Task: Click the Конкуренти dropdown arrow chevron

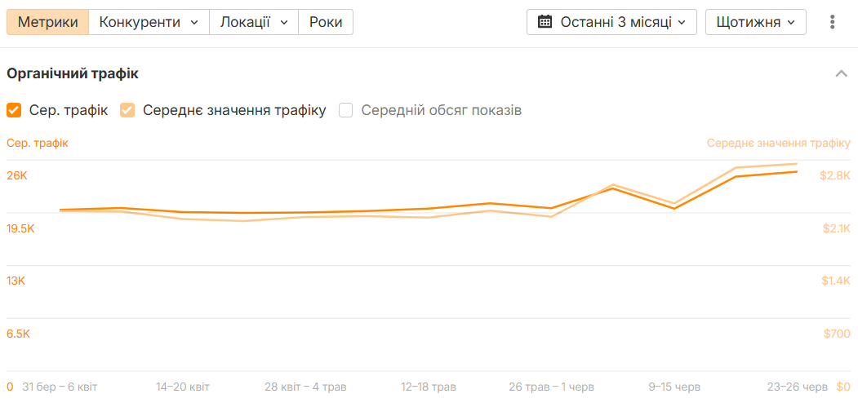Action: (x=194, y=22)
